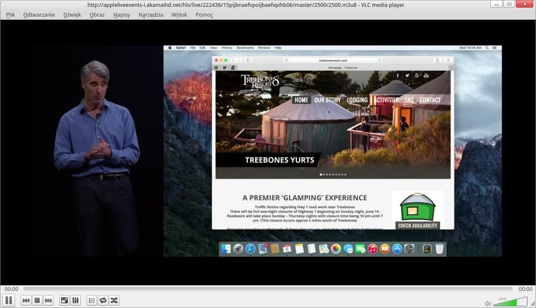
Task: Click the Spotlight search icon in menubar
Action: click(487, 48)
